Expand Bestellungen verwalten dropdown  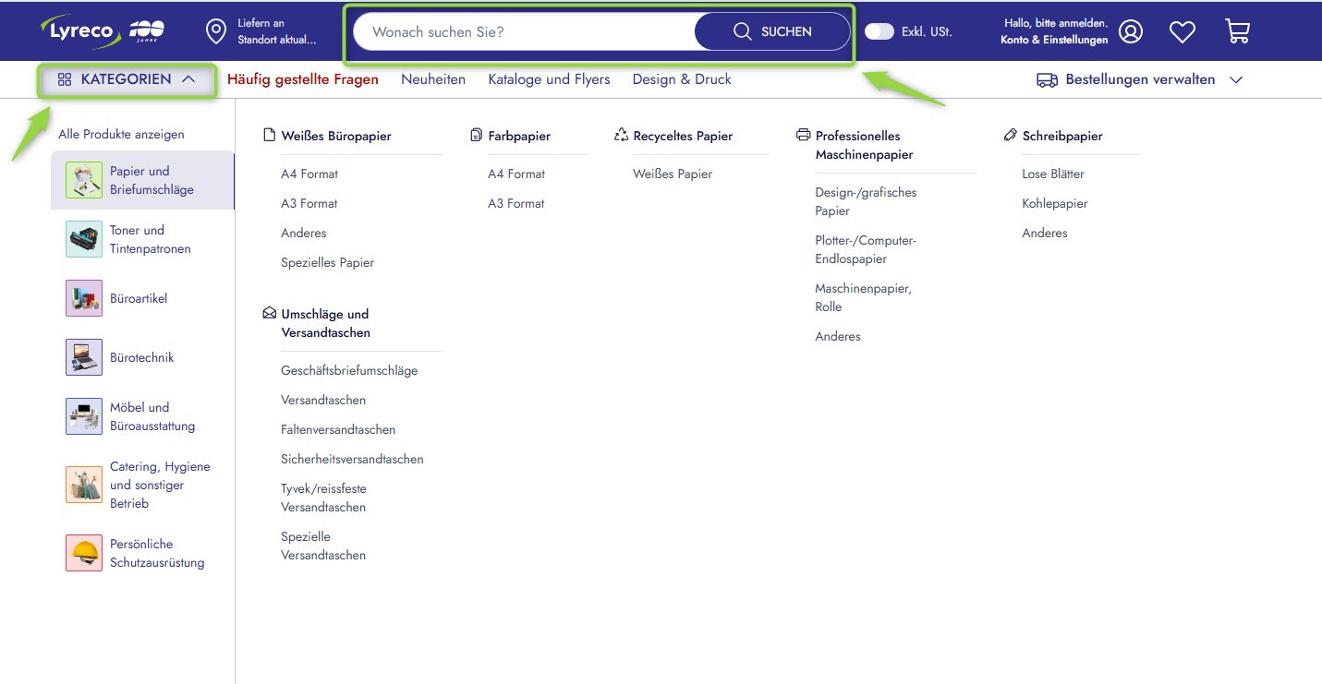[x=1140, y=79]
